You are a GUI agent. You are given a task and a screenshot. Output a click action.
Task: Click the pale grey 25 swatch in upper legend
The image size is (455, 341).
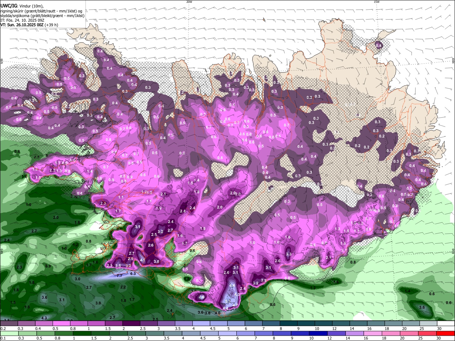click(429, 323)
